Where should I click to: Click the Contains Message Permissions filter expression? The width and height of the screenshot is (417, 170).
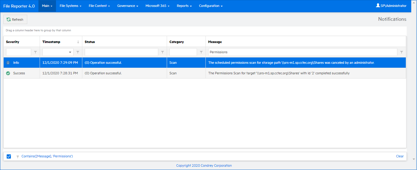pyautogui.click(x=47, y=156)
